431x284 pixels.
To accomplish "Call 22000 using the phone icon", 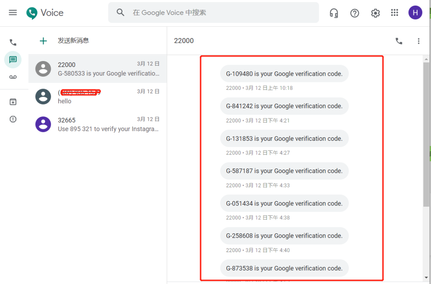I will [x=399, y=41].
